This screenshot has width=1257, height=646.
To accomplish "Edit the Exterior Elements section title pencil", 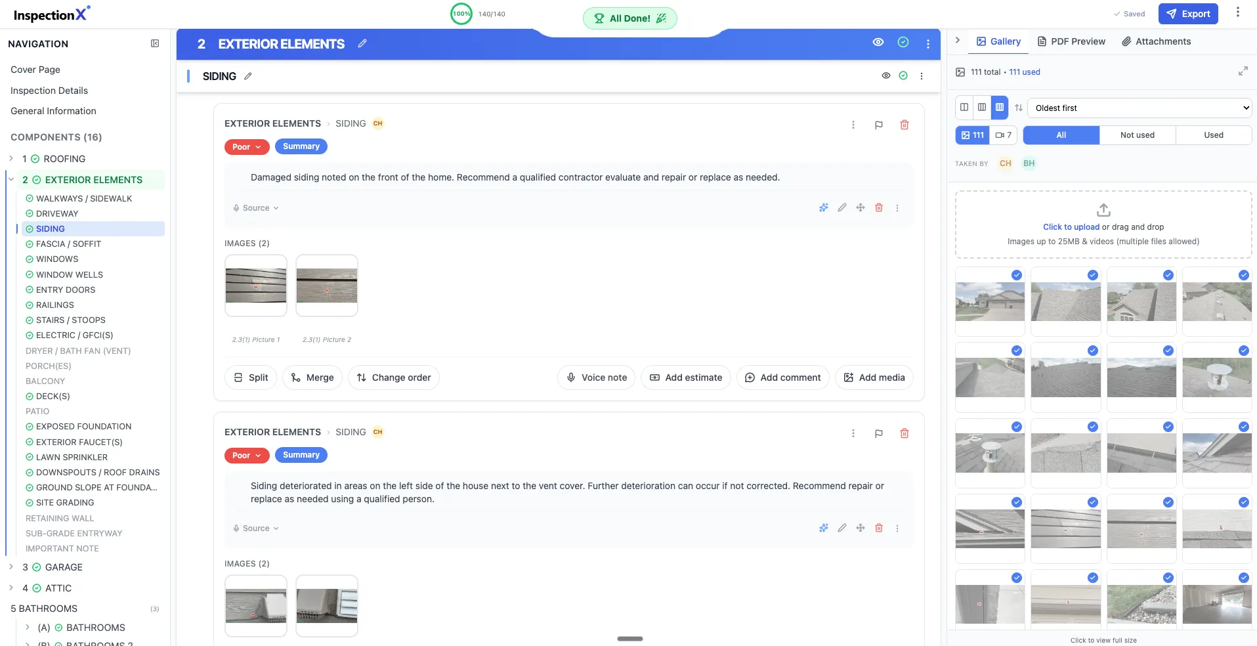I will coord(362,43).
